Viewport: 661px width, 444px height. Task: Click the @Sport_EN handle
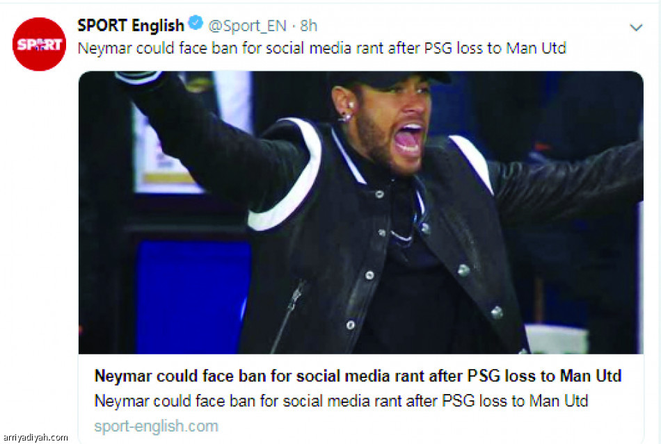[248, 26]
